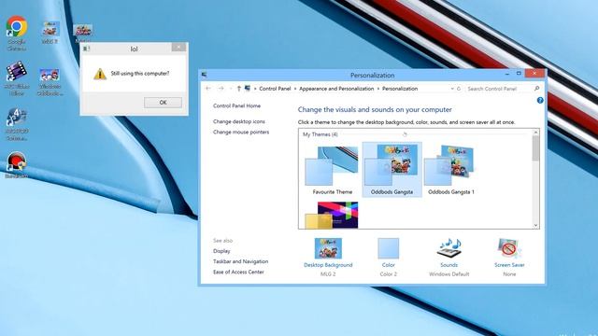Click the My Themes (4) heading
Image resolution: width=598 pixels, height=336 pixels.
point(320,134)
